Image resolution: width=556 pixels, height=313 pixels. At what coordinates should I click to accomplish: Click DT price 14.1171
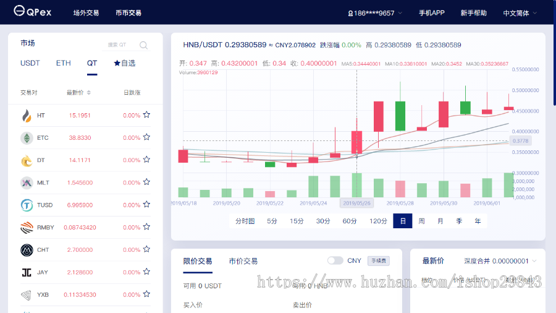[x=80, y=160]
